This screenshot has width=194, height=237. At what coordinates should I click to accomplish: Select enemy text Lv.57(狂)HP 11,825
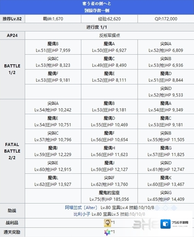tap(166, 155)
